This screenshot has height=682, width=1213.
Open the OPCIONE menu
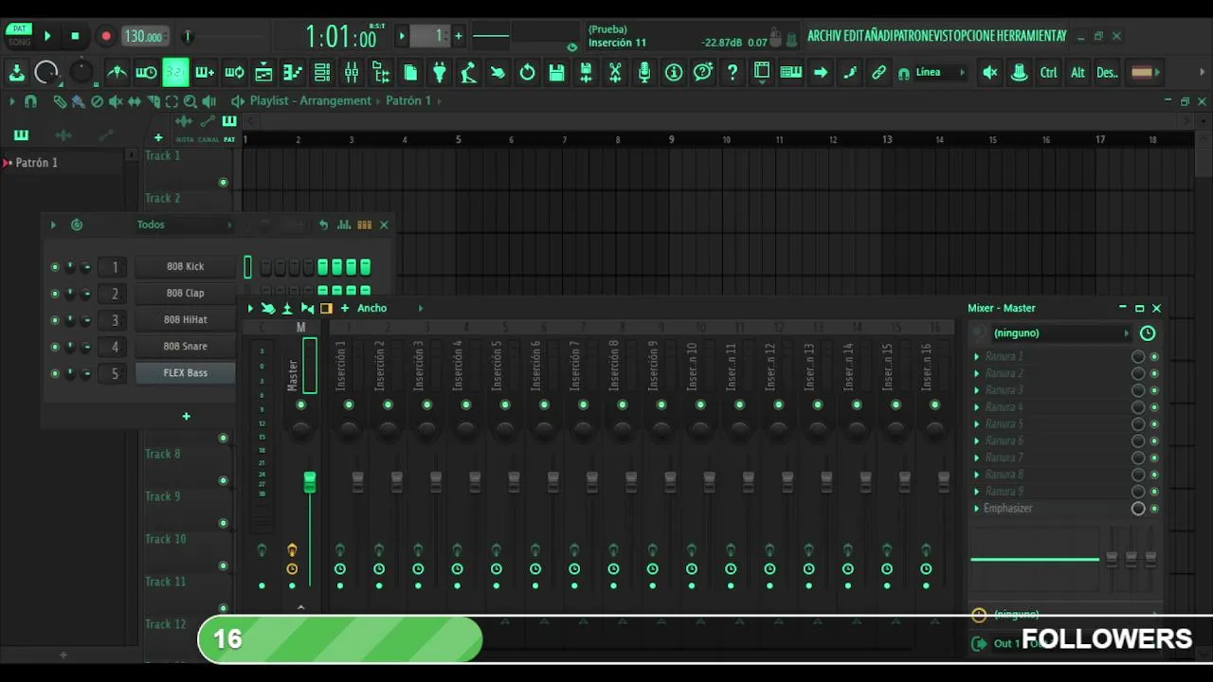(x=975, y=36)
